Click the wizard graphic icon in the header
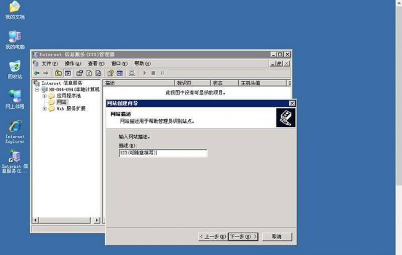Image resolution: width=402 pixels, height=255 pixels. point(286,118)
